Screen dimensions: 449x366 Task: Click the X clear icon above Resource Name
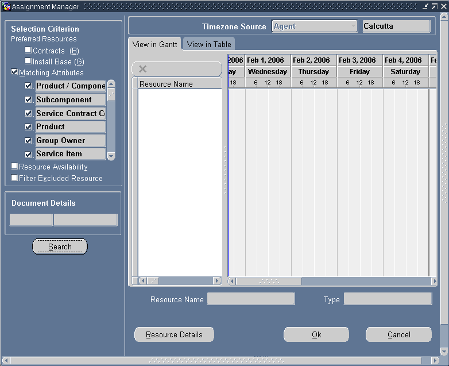point(142,69)
